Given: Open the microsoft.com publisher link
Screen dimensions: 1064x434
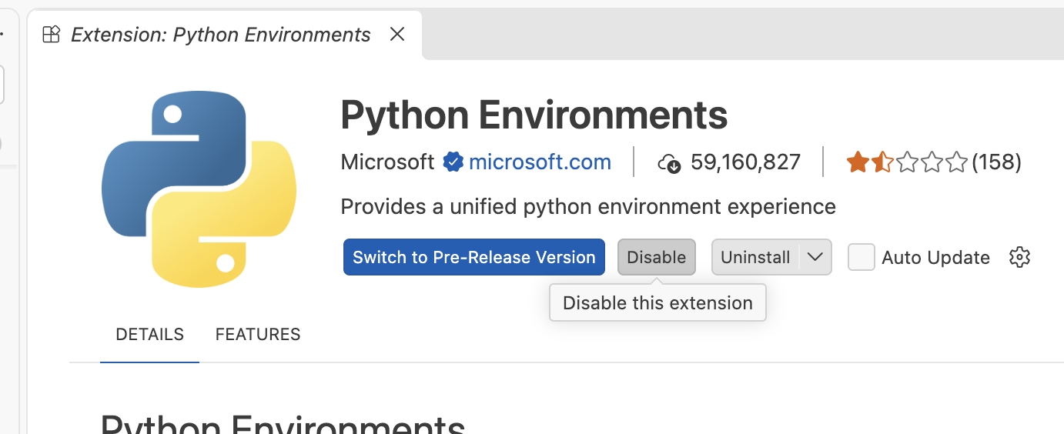Looking at the screenshot, I should (x=540, y=162).
